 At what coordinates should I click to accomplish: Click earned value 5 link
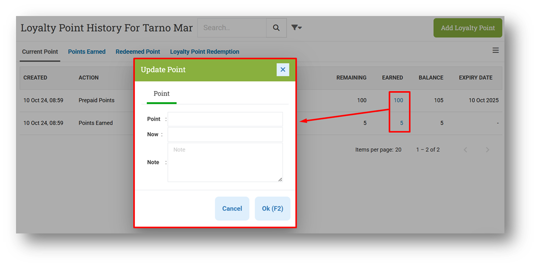402,123
